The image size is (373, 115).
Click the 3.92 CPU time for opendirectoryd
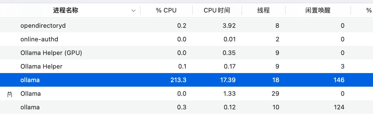coord(229,26)
